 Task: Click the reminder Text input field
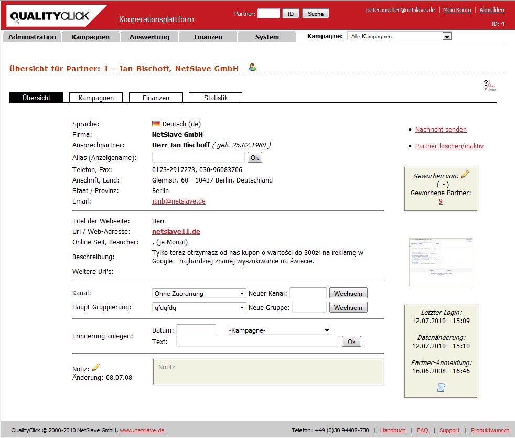click(x=257, y=341)
